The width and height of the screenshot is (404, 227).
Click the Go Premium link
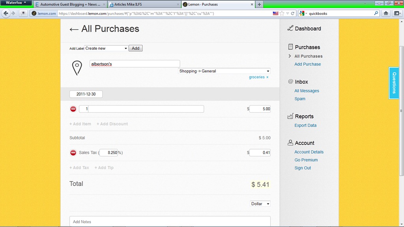pyautogui.click(x=306, y=160)
